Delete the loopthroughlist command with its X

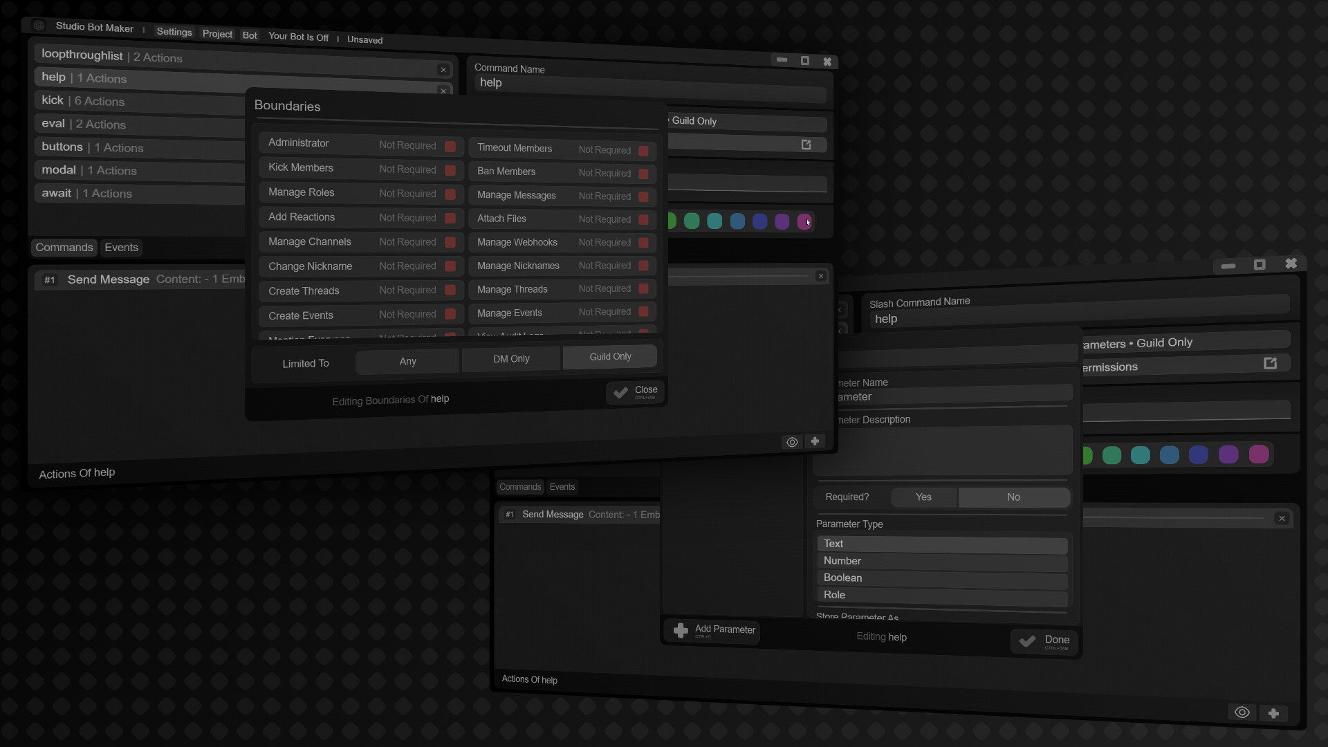[443, 70]
